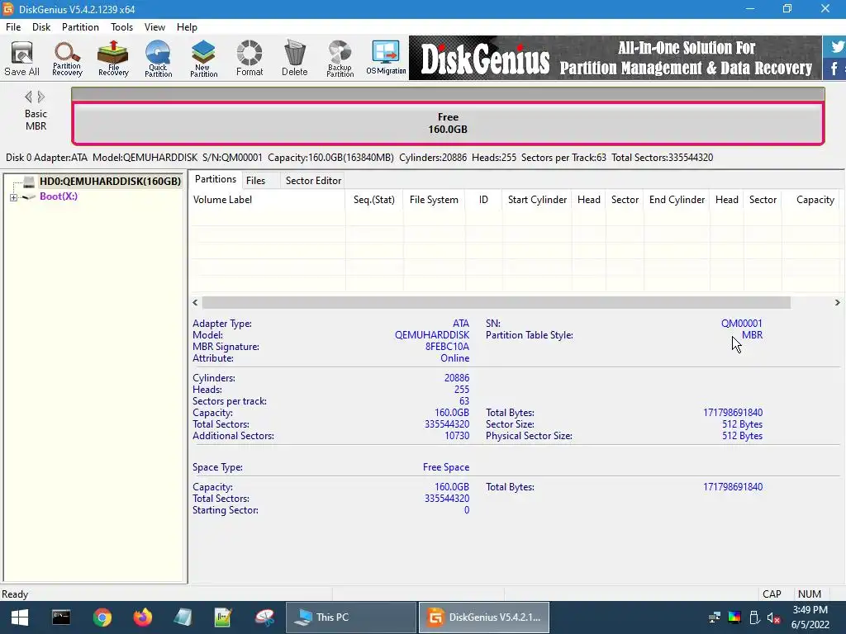Open the View menu
The image size is (846, 634).
[x=154, y=27]
